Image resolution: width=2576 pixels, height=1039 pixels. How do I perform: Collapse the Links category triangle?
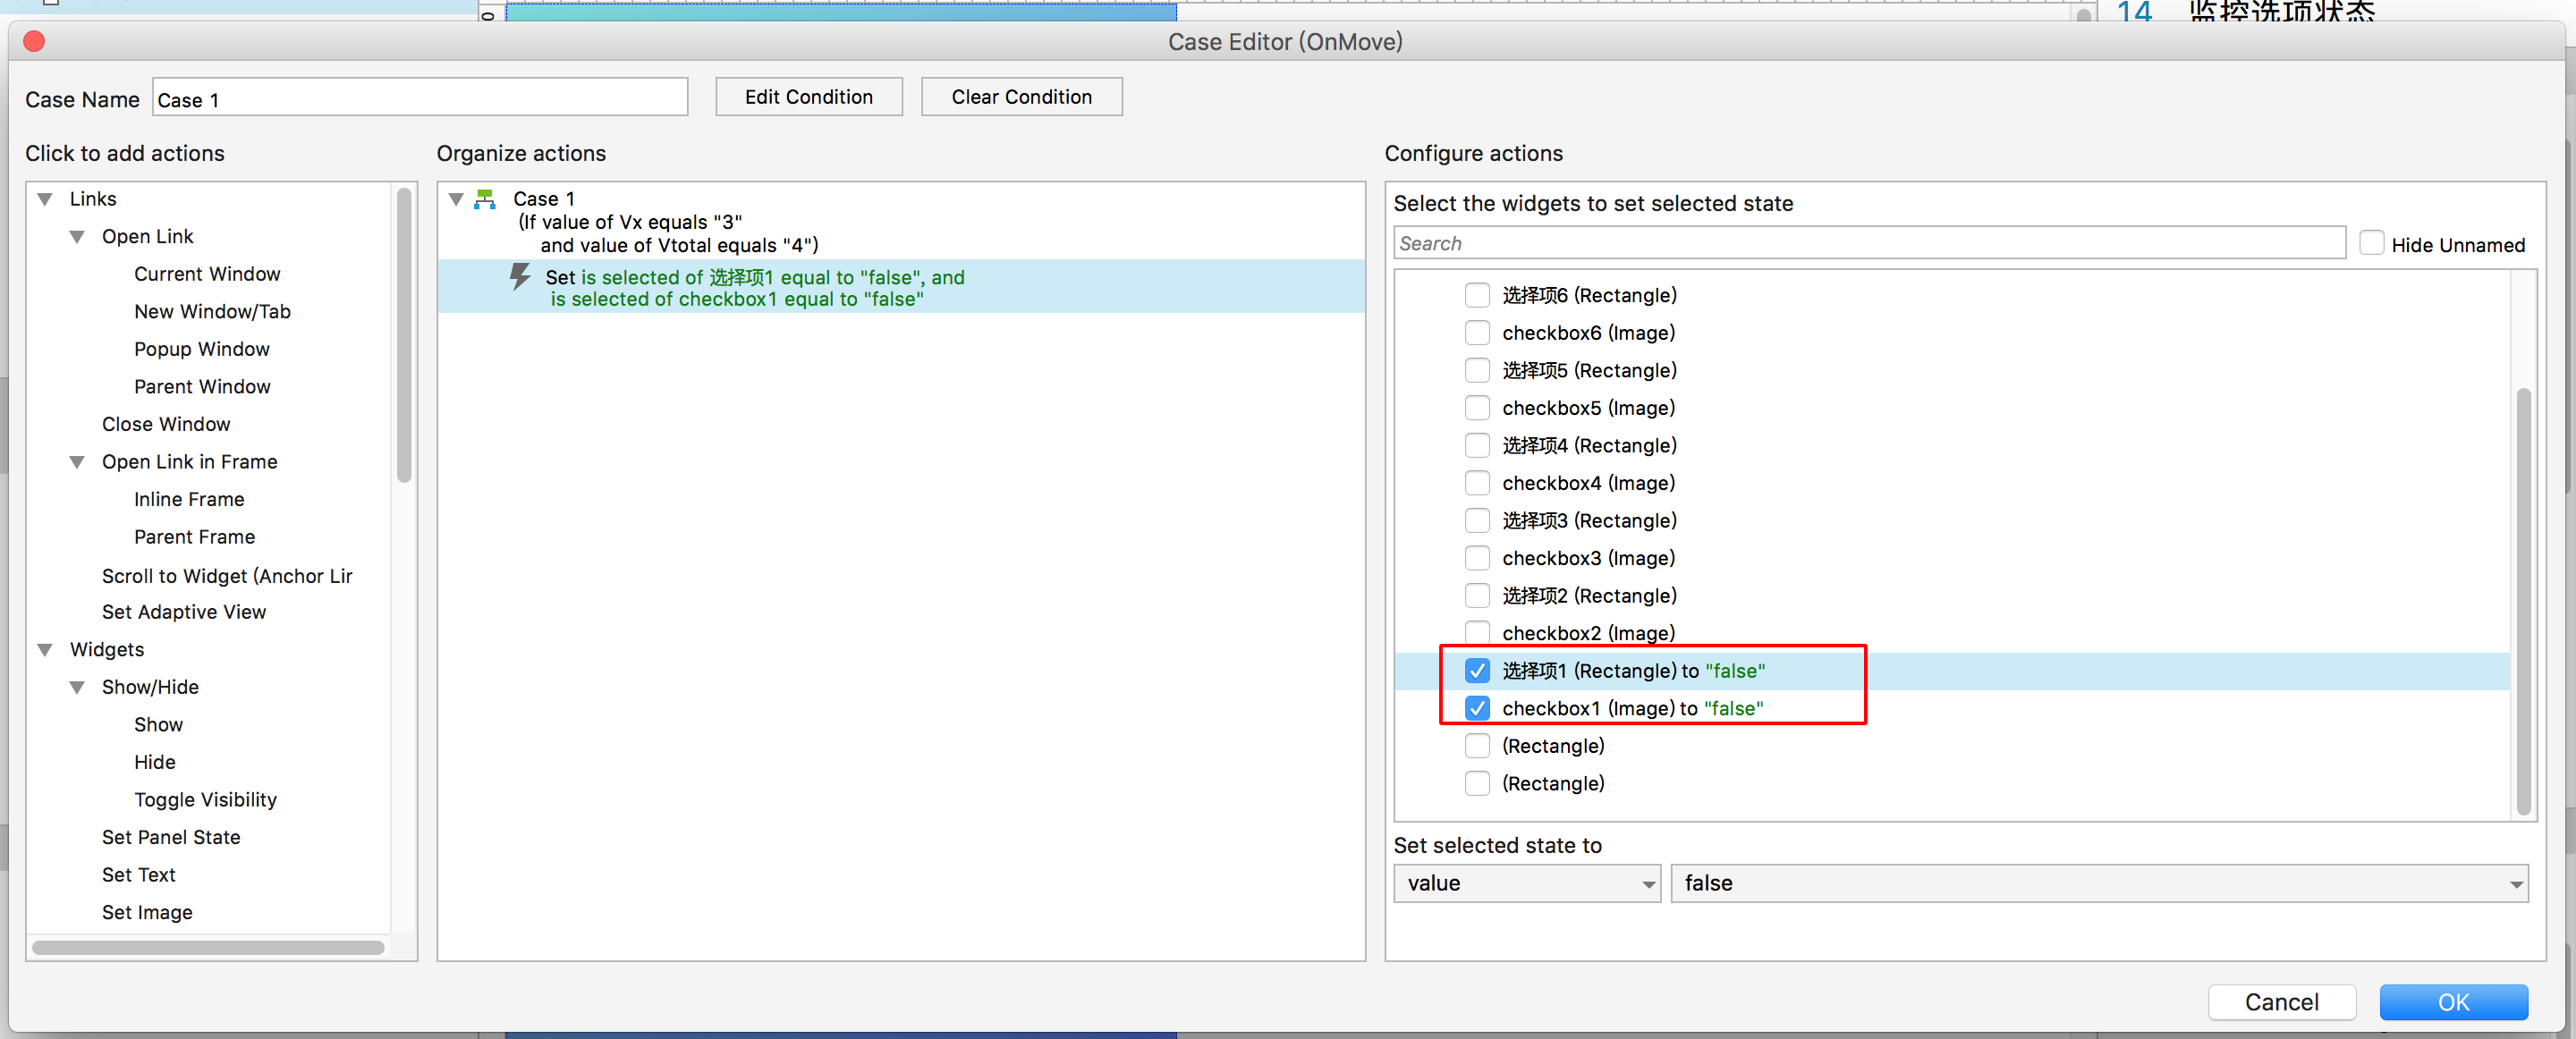click(x=45, y=199)
